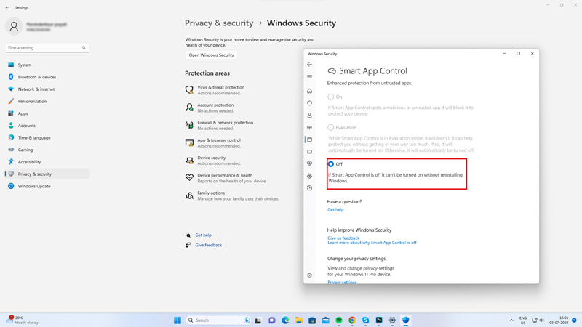This screenshot has width=582, height=327.
Task: Open Family options icon in Windows Security sidebar
Action: click(310, 176)
